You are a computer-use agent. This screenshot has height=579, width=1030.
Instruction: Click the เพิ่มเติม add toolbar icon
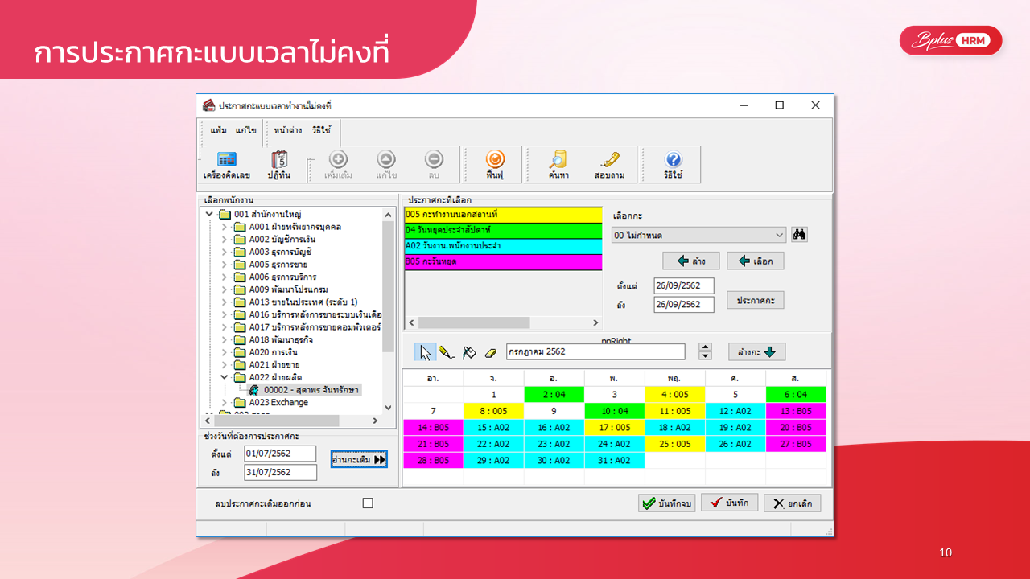[x=338, y=165]
